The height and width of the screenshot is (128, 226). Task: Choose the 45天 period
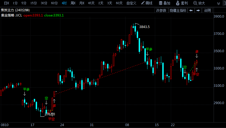coord(91,3)
